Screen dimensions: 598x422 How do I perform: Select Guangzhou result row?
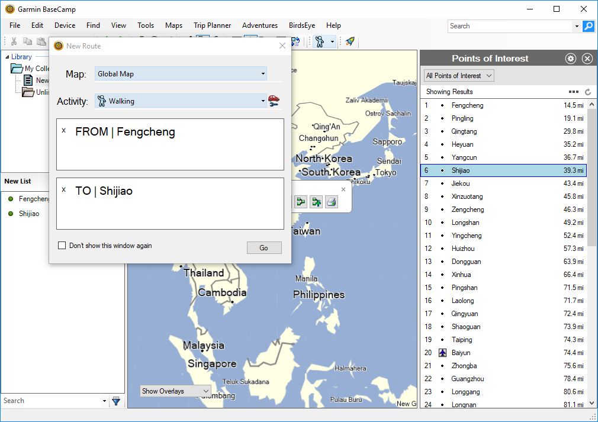tap(503, 379)
